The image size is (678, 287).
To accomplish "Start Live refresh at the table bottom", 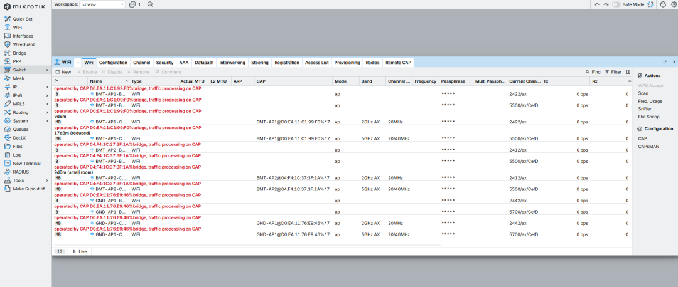I will [x=80, y=251].
